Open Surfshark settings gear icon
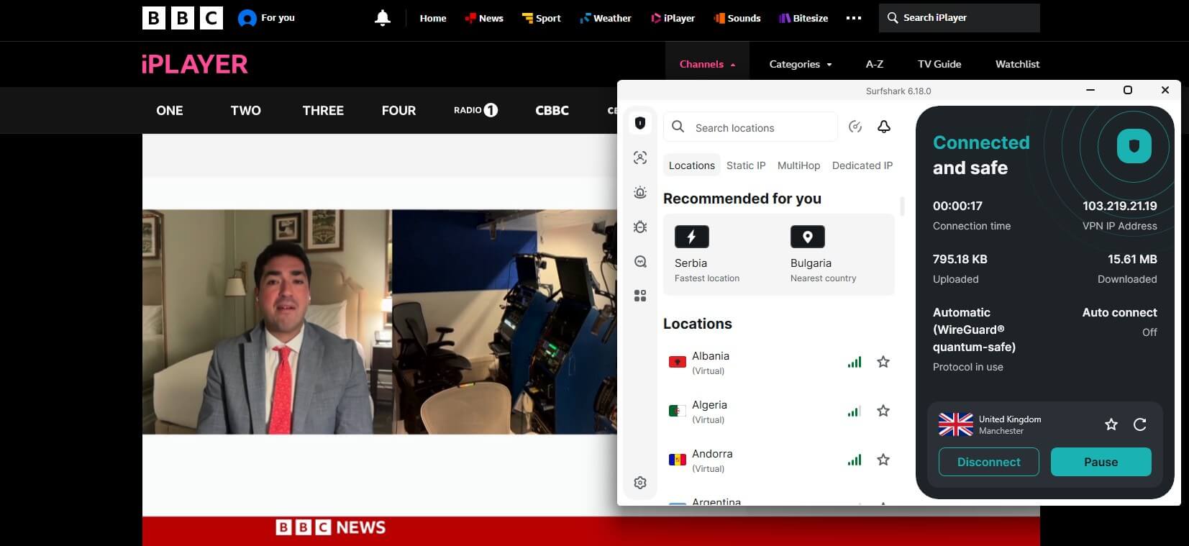The image size is (1189, 546). tap(640, 483)
